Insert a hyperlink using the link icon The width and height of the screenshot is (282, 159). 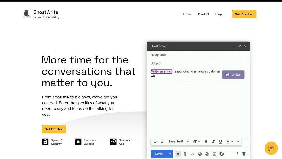click(x=192, y=154)
